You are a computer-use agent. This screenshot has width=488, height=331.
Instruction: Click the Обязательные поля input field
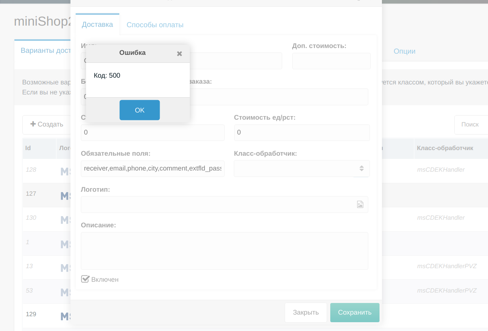click(x=152, y=169)
